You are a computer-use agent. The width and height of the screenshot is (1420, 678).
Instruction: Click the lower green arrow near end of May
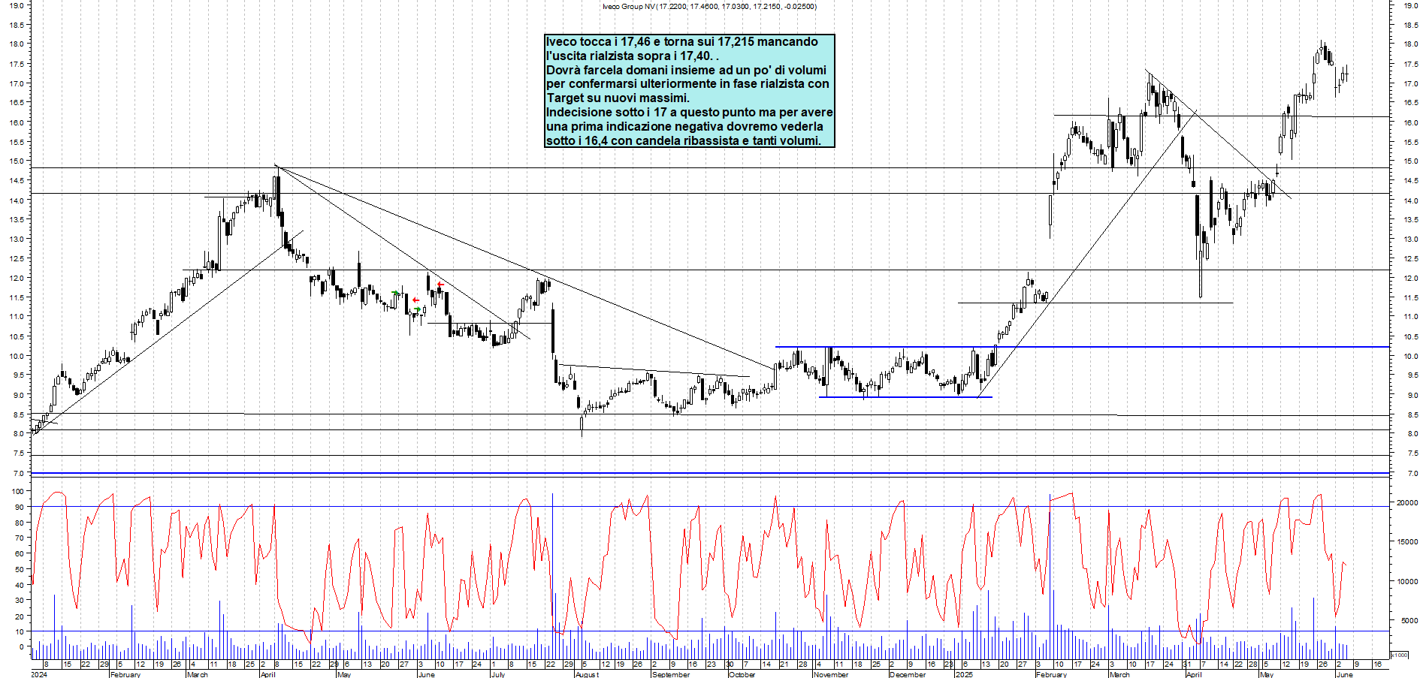click(417, 309)
